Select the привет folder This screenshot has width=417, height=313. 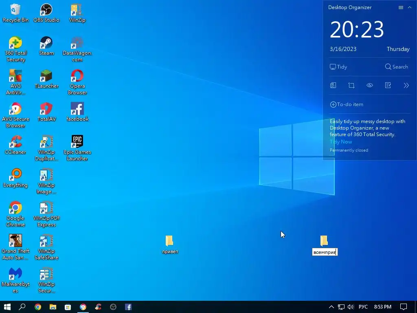170,245
